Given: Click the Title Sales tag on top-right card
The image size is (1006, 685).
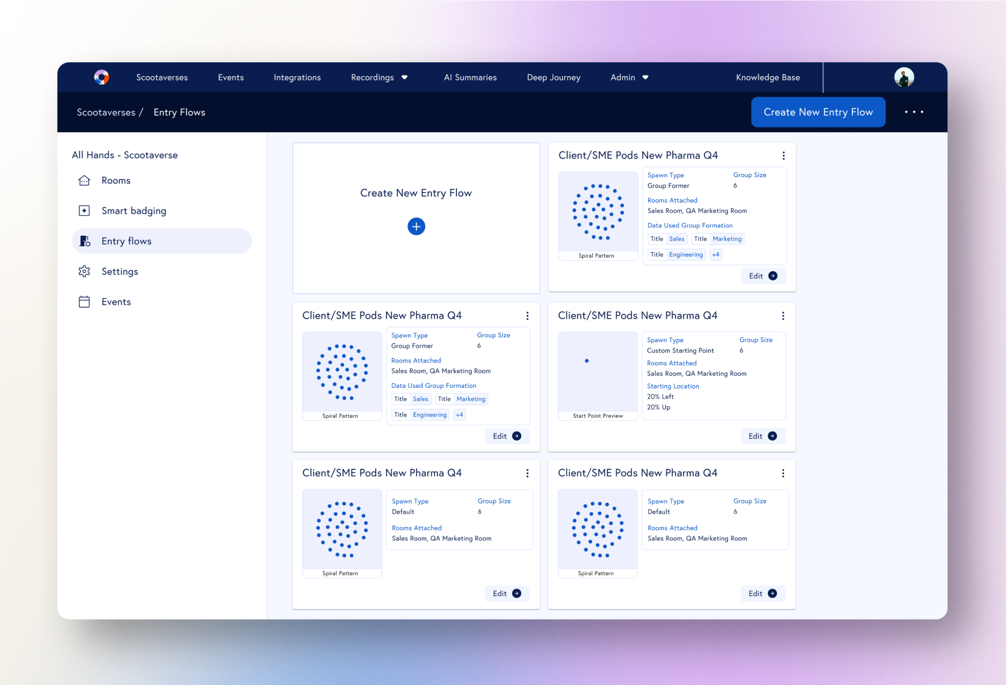Looking at the screenshot, I should (x=667, y=239).
